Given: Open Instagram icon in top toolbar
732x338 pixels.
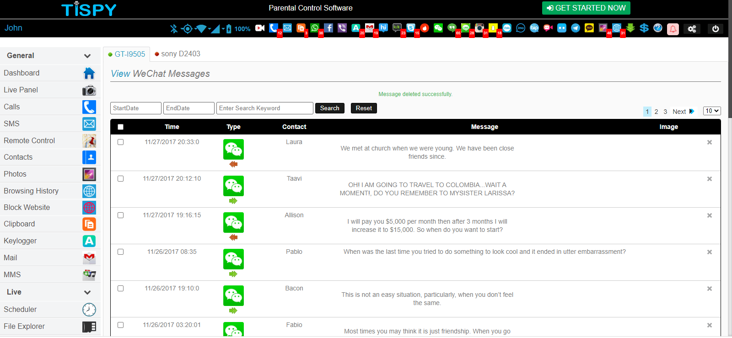Looking at the screenshot, I should tap(479, 28).
